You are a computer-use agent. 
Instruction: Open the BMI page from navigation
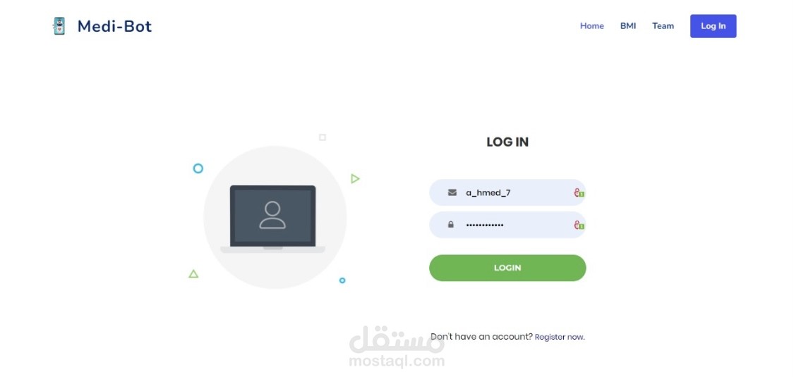pyautogui.click(x=628, y=26)
